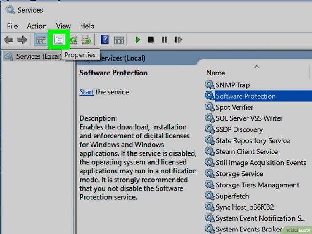Click the gear icon beside Superfetch
The height and width of the screenshot is (234, 312).
210,196
